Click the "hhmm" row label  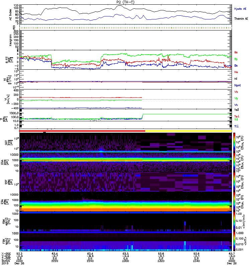(x=6, y=261)
